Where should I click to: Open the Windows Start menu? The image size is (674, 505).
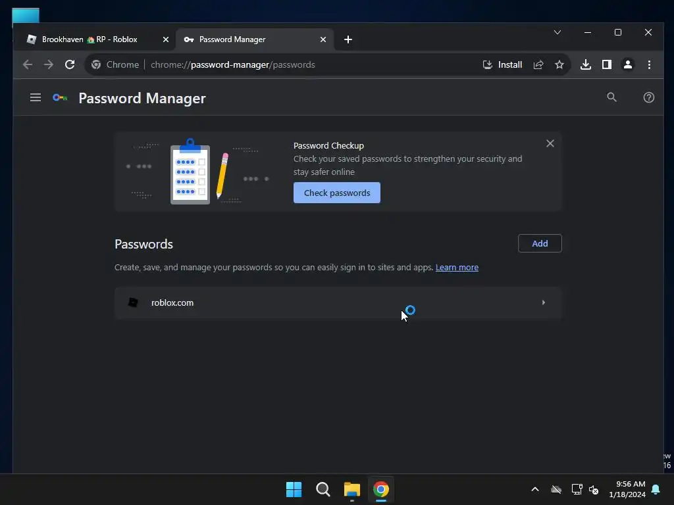(294, 489)
